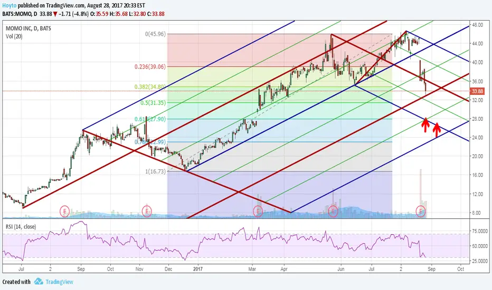
Task: Click the Fibonacci 0.382(34.80) level label
Action: (x=150, y=87)
